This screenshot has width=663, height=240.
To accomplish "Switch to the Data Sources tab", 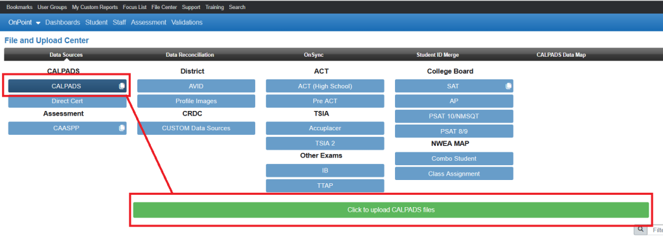I will click(x=67, y=55).
